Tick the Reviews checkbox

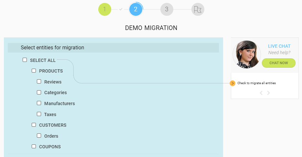39,82
